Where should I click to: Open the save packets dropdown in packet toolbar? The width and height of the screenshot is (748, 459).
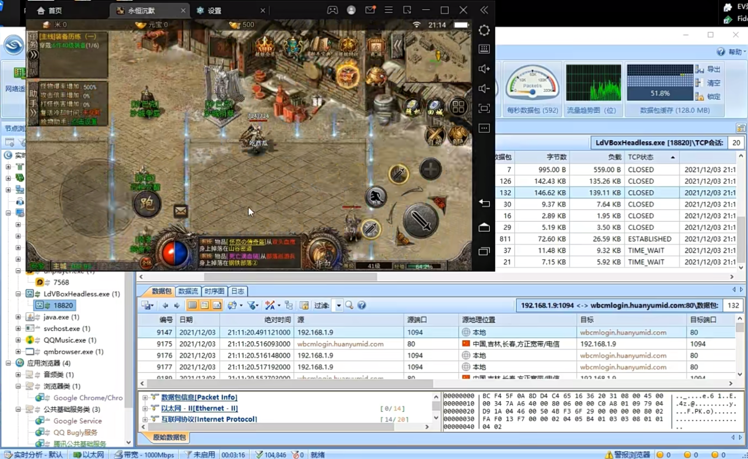tap(147, 305)
